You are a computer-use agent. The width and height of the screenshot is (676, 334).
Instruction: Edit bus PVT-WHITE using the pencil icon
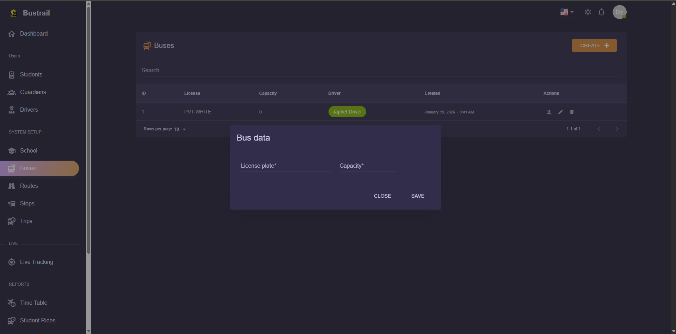560,112
